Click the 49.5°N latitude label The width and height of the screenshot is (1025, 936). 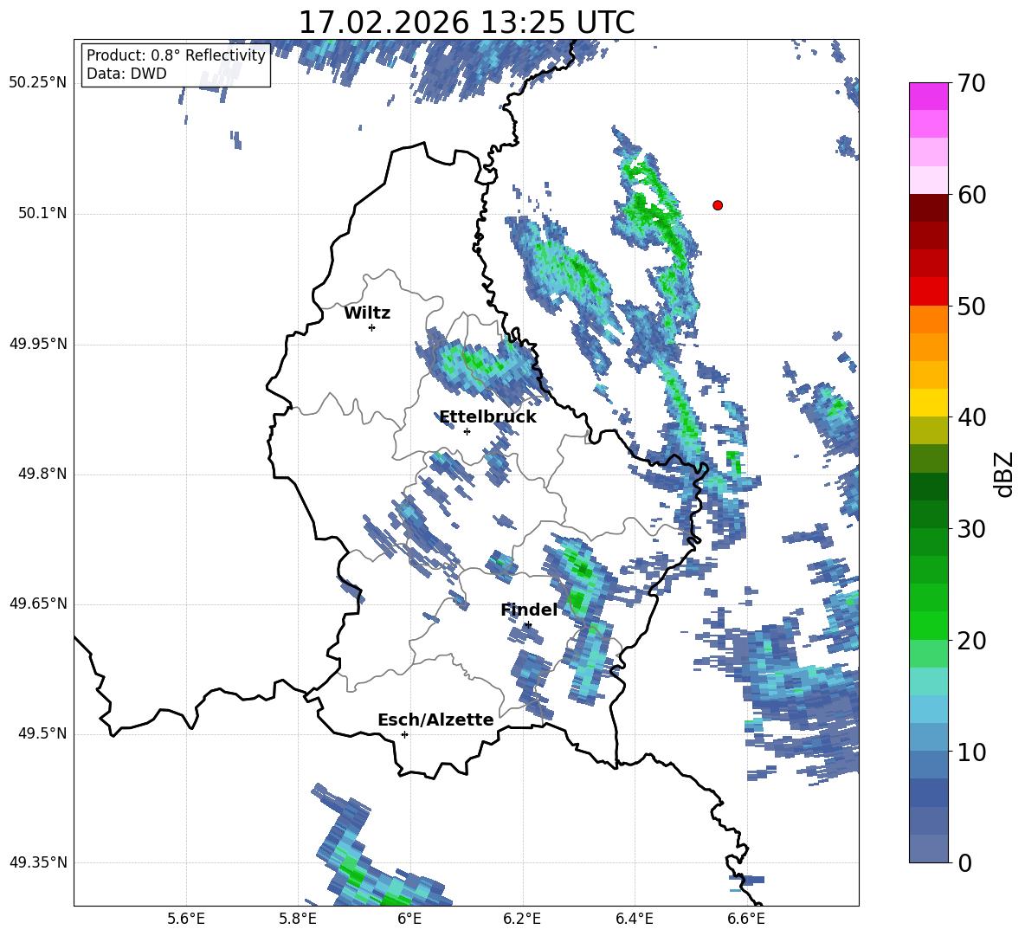(42, 733)
